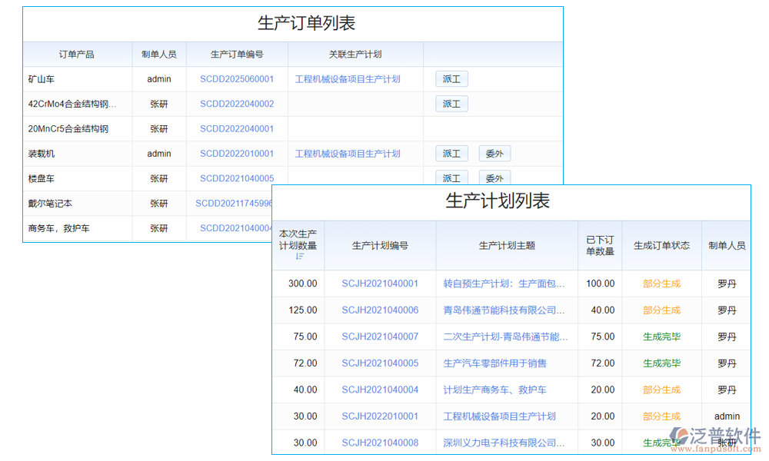
Task: Click the 生产计划主题 column header
Action: pyautogui.click(x=507, y=246)
